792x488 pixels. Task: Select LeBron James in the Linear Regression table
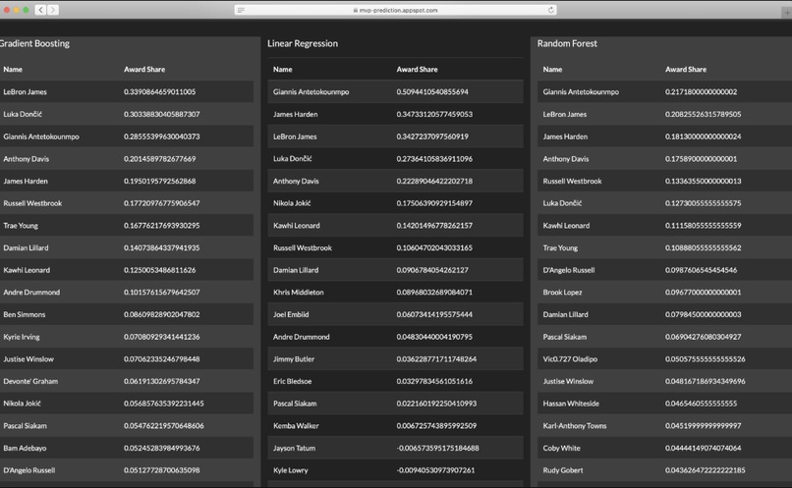click(x=295, y=136)
